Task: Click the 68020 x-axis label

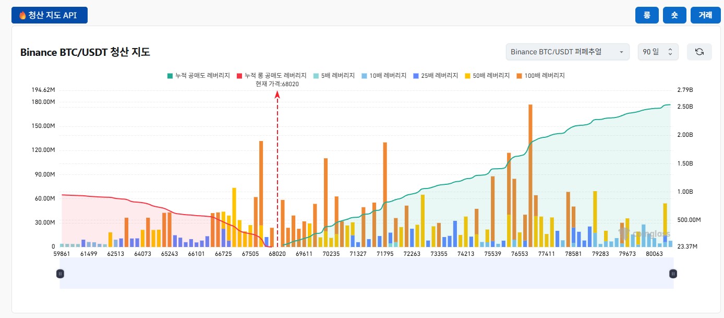Action: coord(277,254)
